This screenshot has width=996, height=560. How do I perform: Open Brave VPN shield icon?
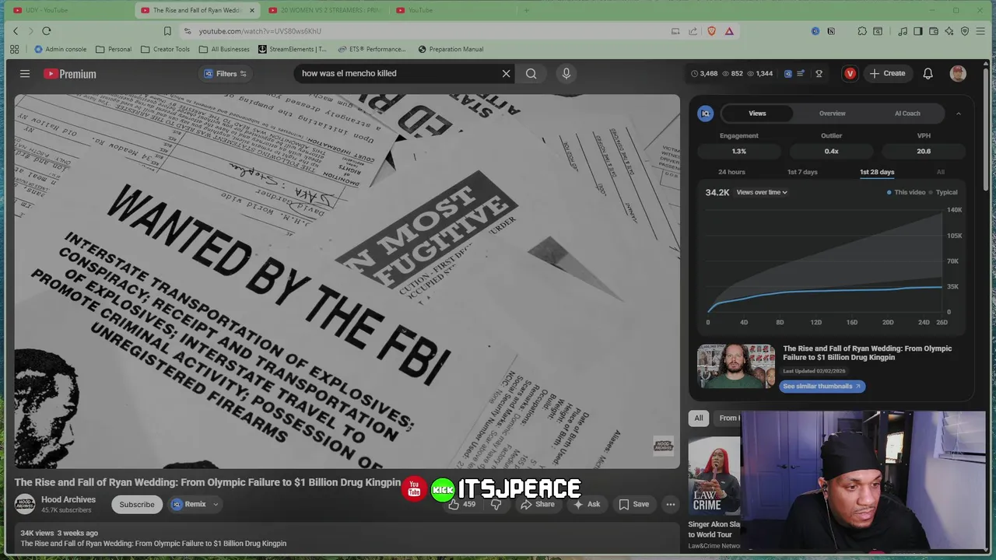pyautogui.click(x=965, y=31)
